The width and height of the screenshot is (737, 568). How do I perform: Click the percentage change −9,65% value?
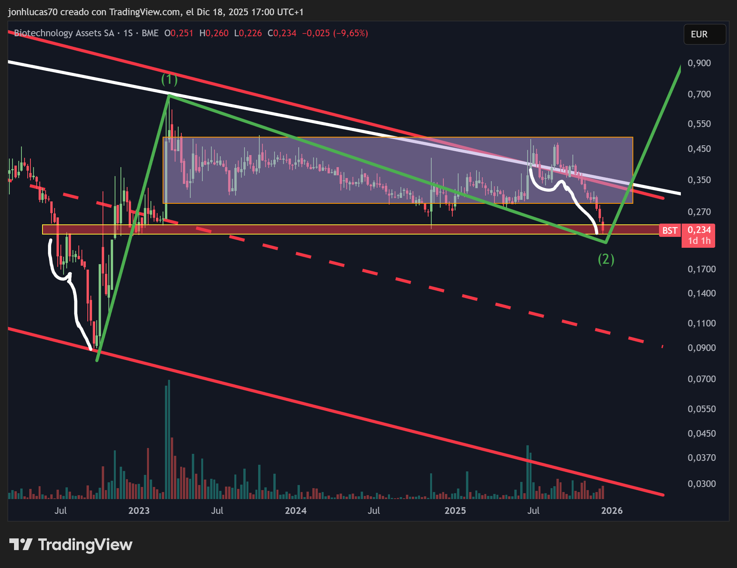pyautogui.click(x=351, y=33)
